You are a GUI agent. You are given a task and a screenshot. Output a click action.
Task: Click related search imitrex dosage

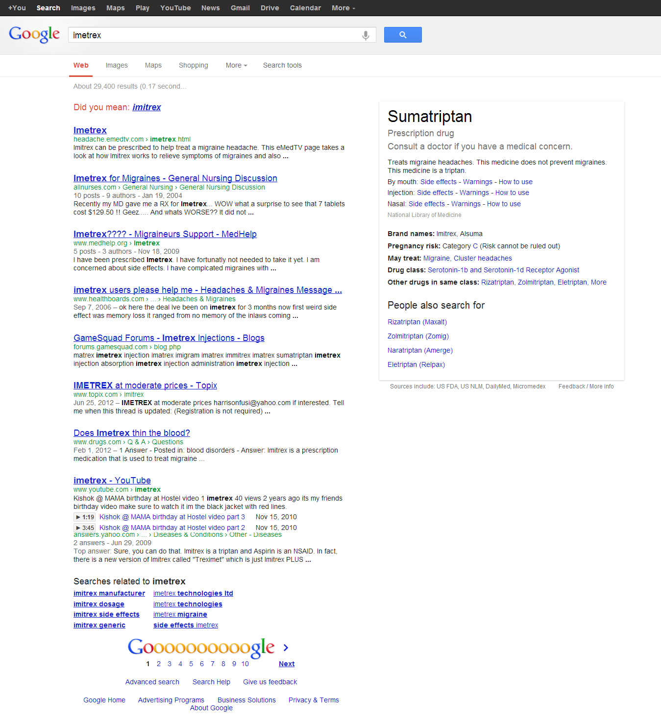99,604
